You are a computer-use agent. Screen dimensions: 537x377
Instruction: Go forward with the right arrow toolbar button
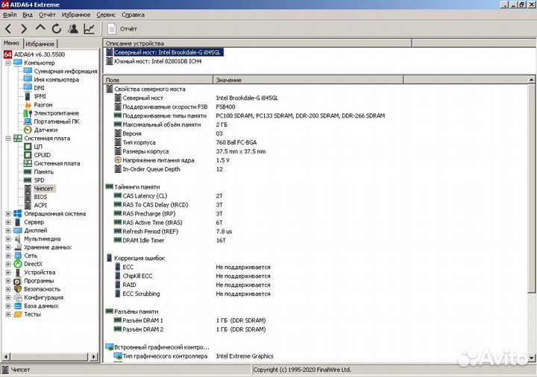24,29
